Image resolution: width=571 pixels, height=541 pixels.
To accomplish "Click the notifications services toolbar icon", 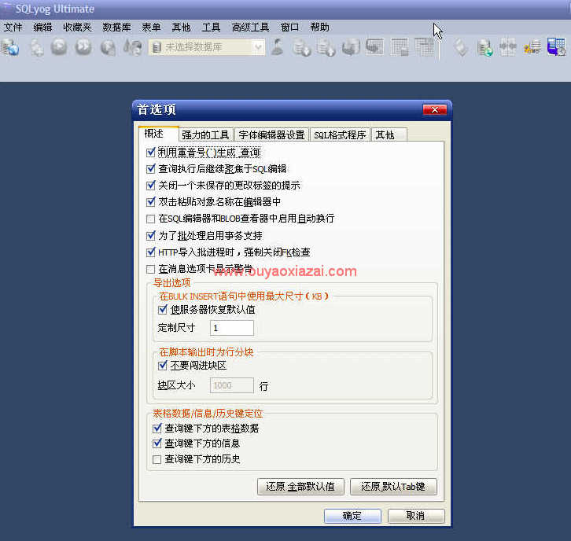I will 532,47.
